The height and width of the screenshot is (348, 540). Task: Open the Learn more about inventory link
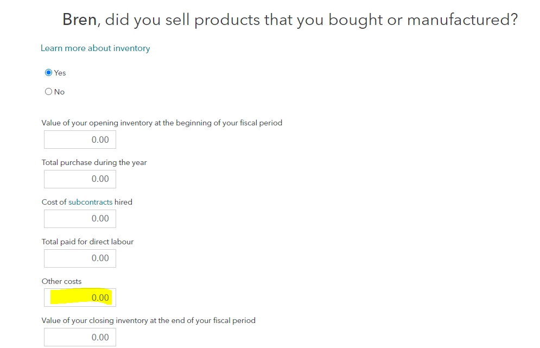(95, 48)
